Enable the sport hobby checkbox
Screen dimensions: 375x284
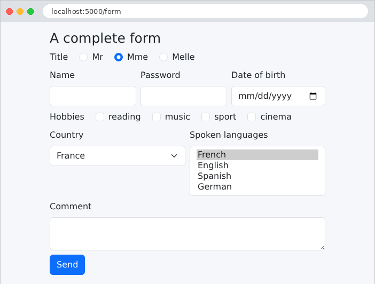[x=206, y=117]
